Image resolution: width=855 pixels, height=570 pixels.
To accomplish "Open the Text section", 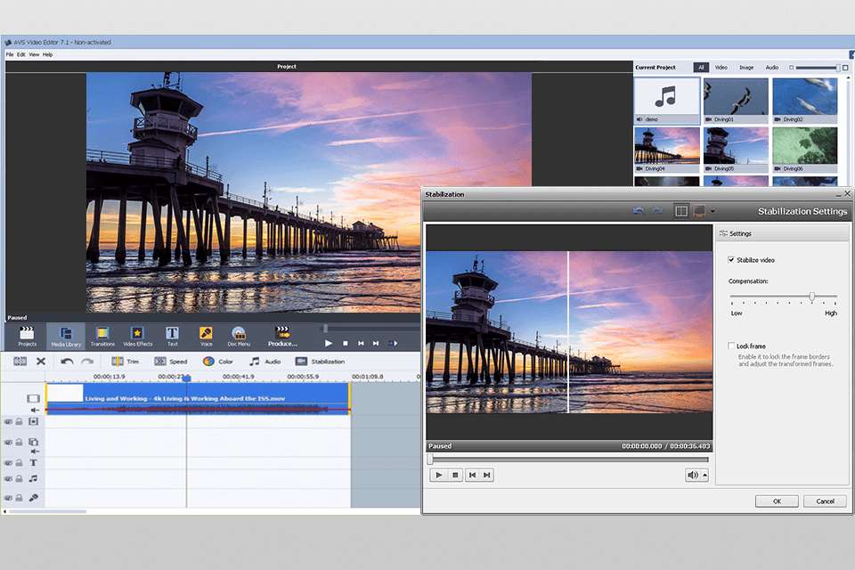I will [x=172, y=336].
